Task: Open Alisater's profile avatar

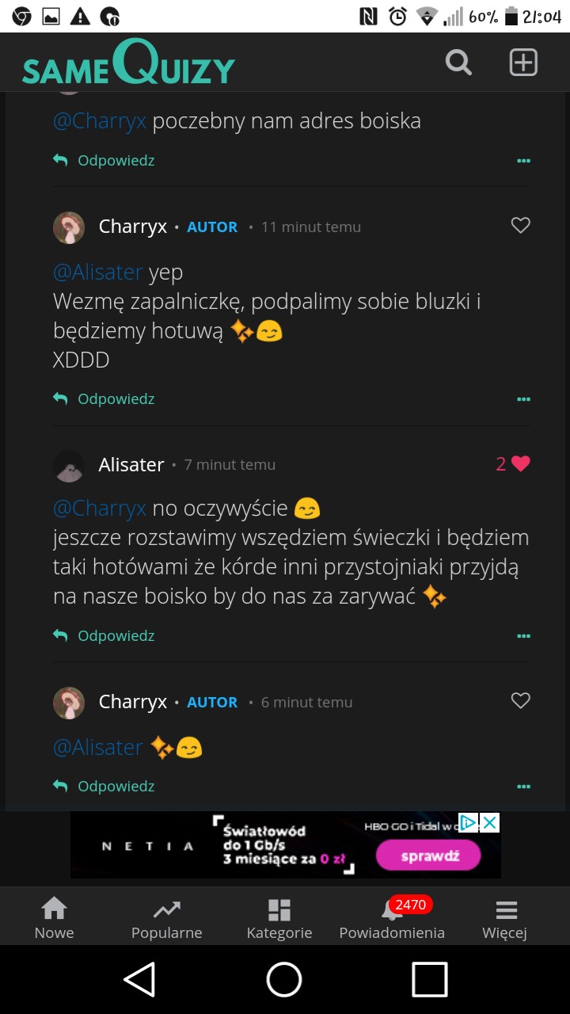Action: tap(69, 466)
